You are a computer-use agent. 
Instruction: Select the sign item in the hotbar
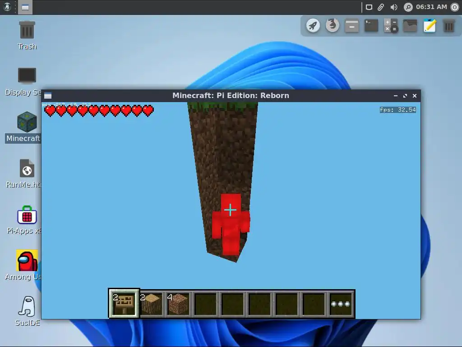124,304
